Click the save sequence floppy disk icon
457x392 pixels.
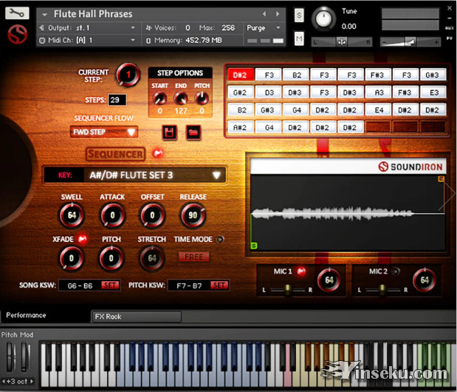[170, 132]
